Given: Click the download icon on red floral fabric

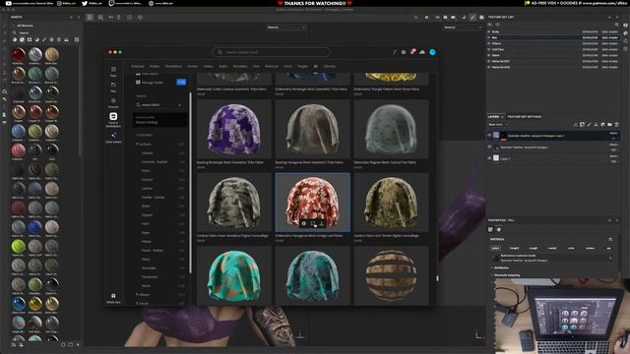Looking at the screenshot, I should 322,223.
